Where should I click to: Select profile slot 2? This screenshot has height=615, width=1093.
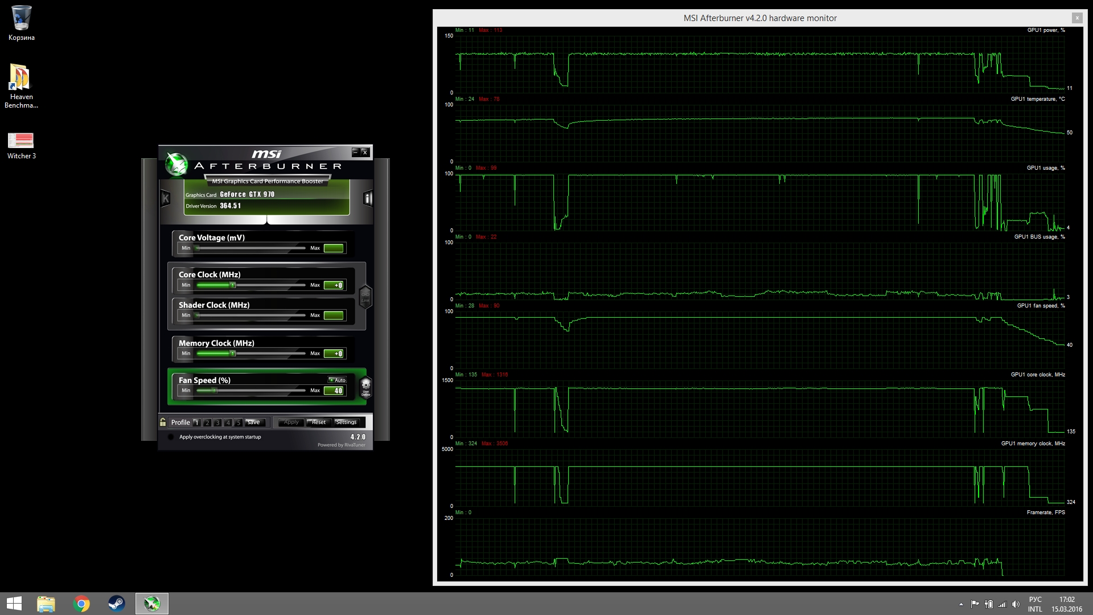207,423
